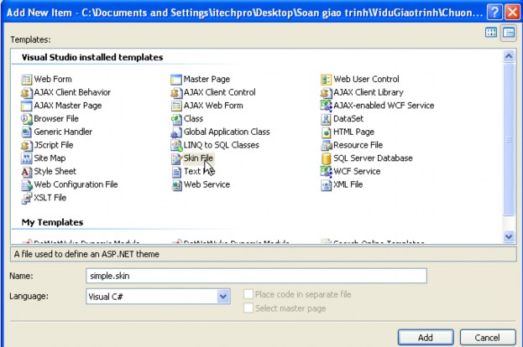This screenshot has width=523, height=347.
Task: Click the dialog Help question mark button
Action: tap(493, 11)
